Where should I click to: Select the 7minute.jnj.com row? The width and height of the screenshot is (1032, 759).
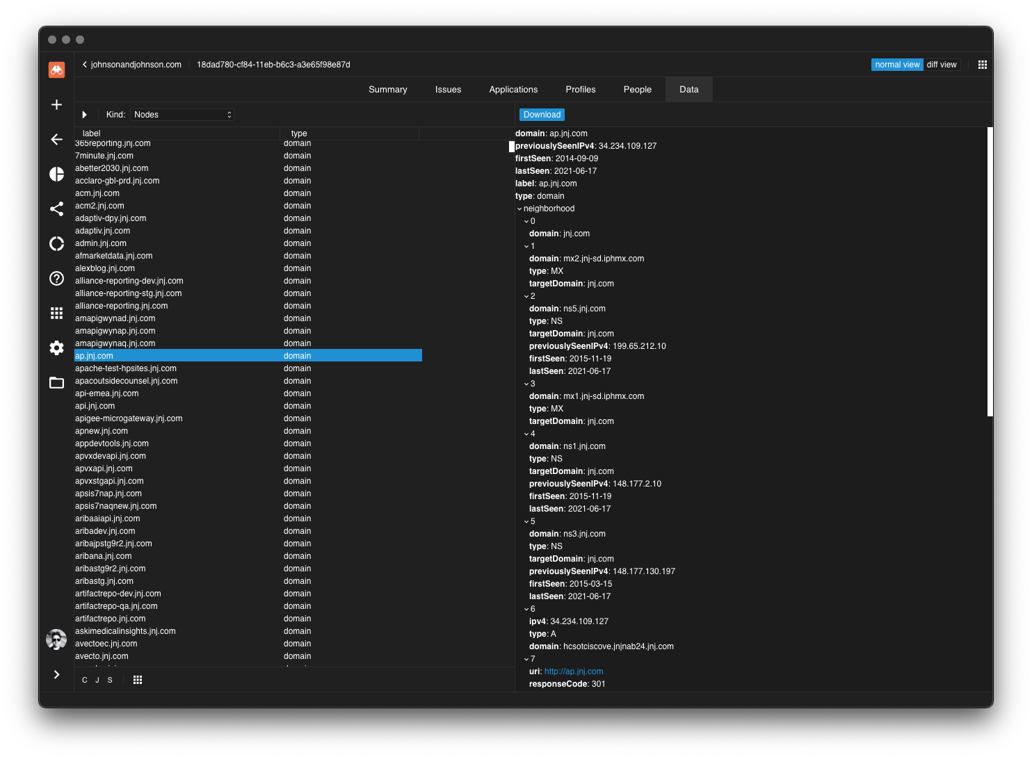click(248, 156)
